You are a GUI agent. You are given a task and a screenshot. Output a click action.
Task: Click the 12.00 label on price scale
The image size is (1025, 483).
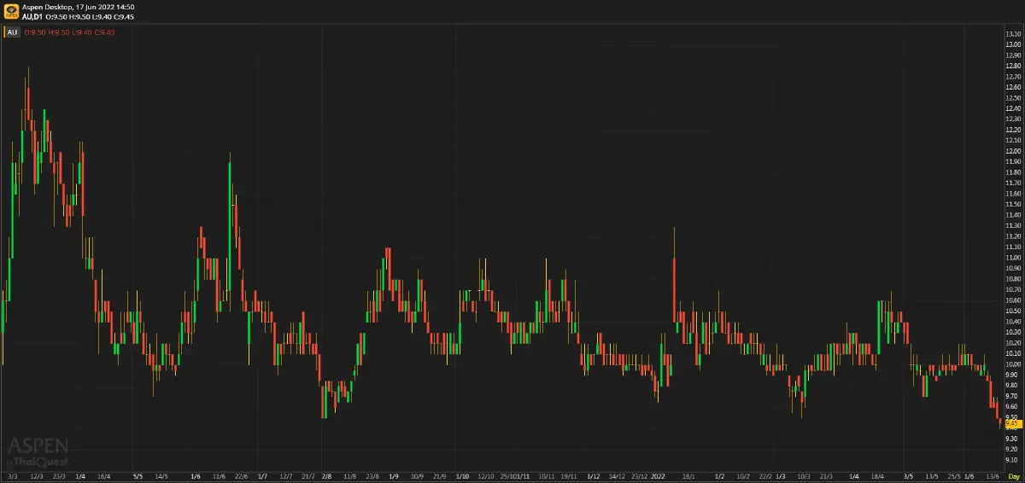1013,151
